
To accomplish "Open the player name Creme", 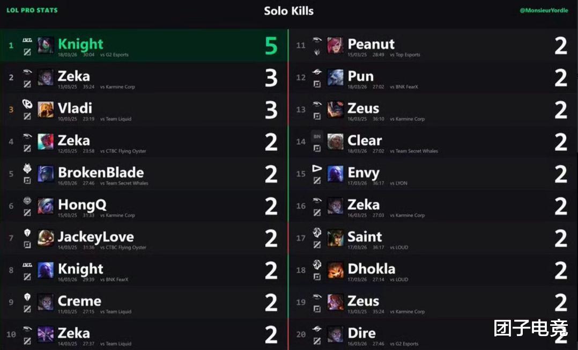I will click(79, 301).
